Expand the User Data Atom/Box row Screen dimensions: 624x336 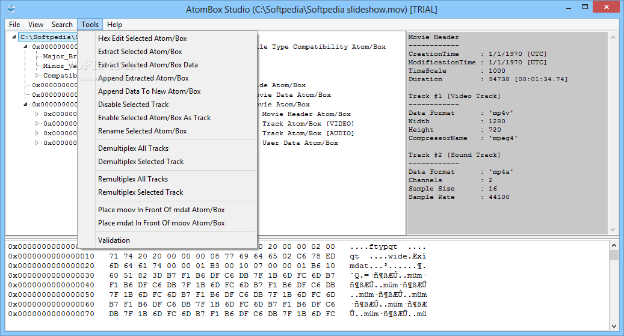[x=37, y=142]
